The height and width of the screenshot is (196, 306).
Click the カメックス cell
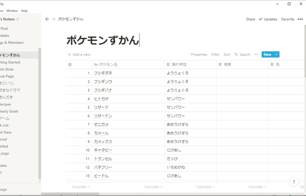128,142
